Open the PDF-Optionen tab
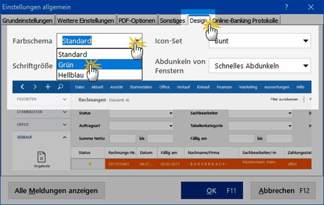The image size is (324, 205). tap(137, 20)
